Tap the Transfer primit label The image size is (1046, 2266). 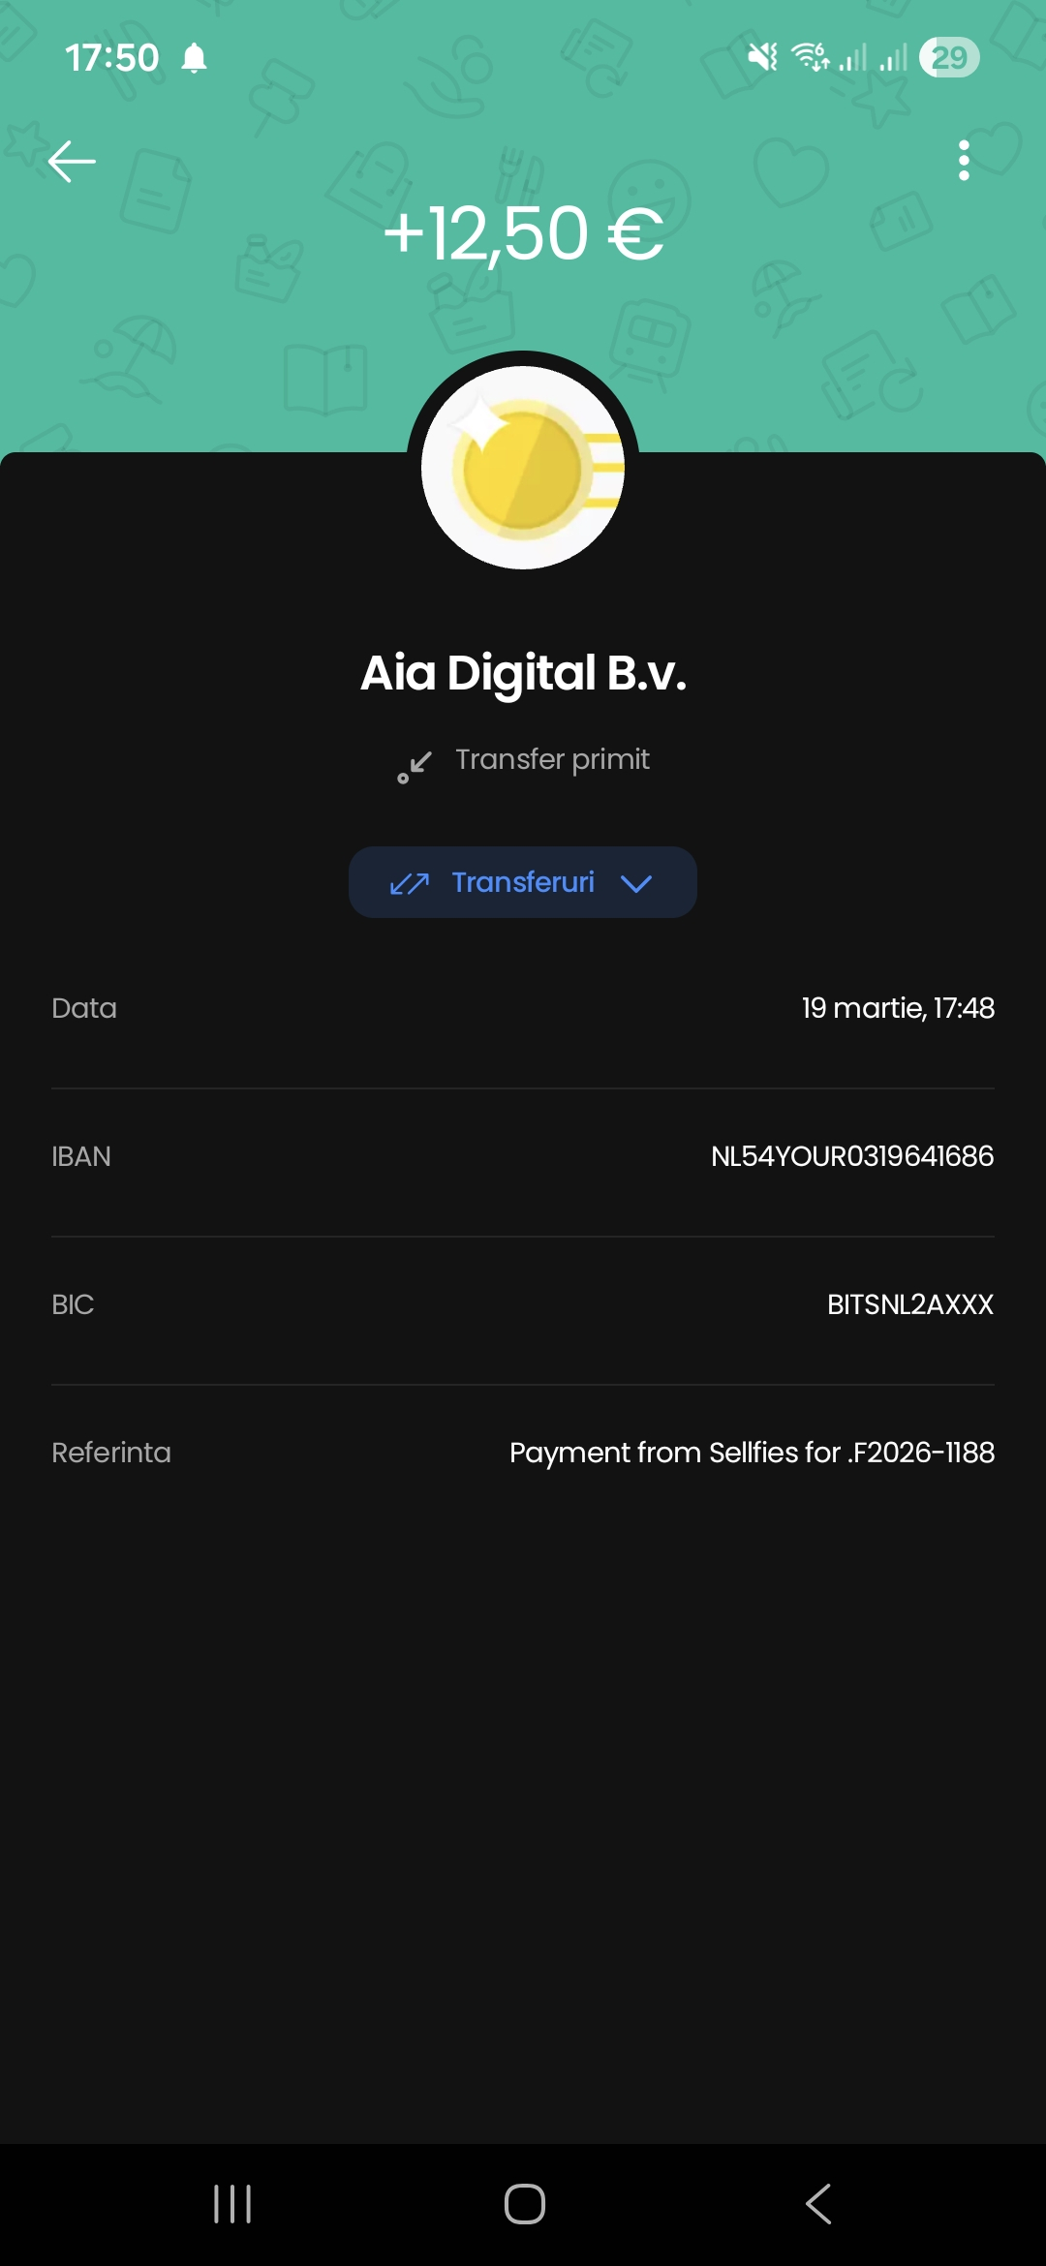pos(552,760)
